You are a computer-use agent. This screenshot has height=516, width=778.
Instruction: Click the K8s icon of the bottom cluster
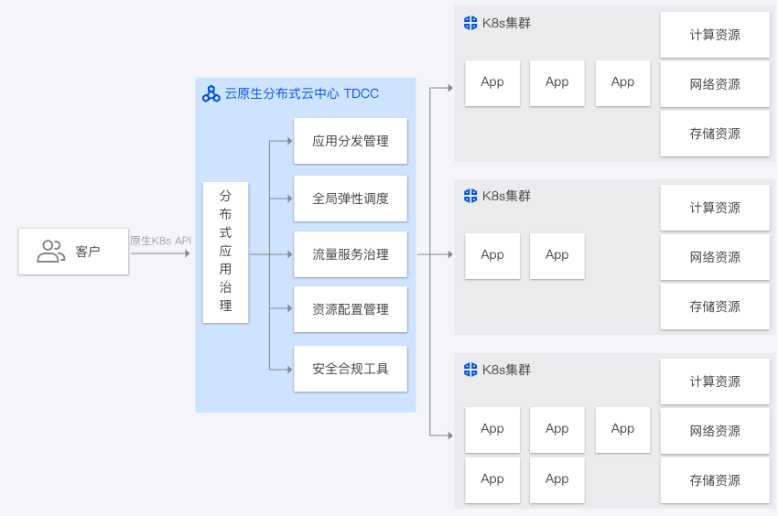tap(470, 370)
